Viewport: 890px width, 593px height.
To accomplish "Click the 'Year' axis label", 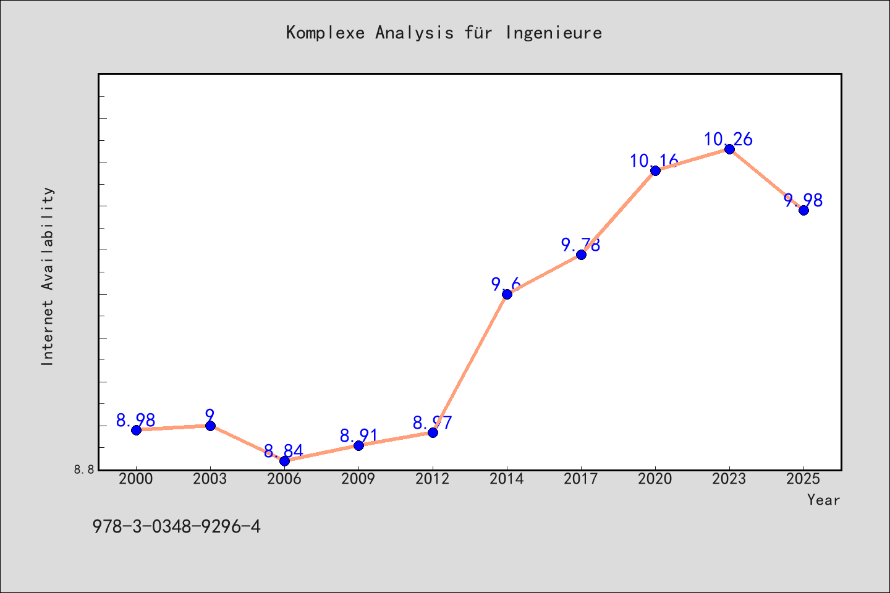I will (823, 500).
